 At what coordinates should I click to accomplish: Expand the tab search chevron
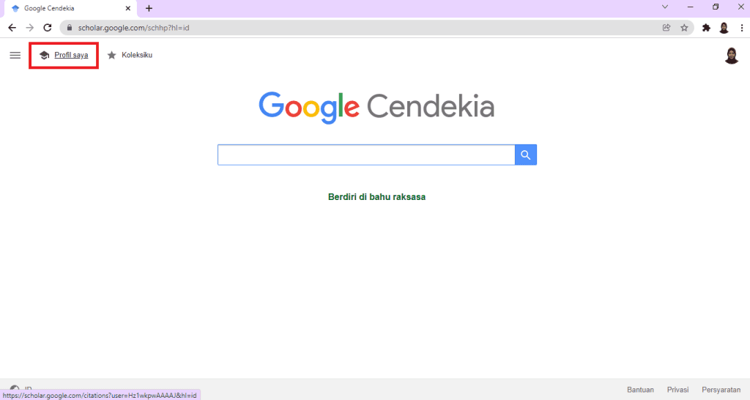665,7
